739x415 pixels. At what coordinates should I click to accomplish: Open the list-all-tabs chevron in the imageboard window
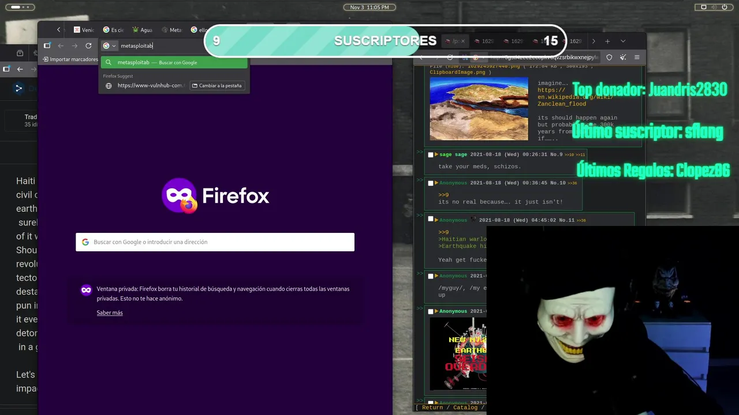tap(623, 41)
